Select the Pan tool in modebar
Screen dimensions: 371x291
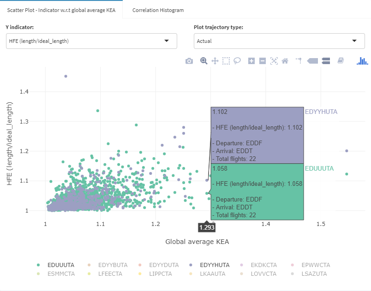click(215, 61)
